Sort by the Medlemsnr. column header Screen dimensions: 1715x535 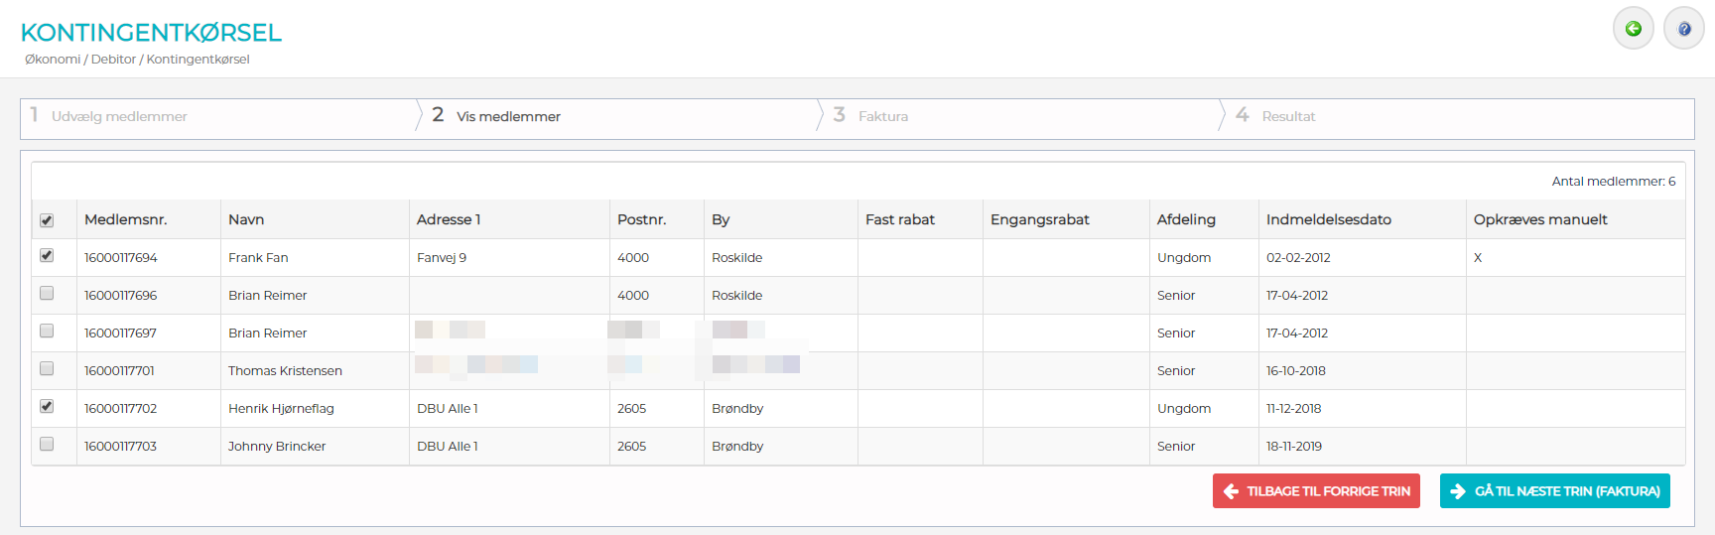pyautogui.click(x=126, y=219)
